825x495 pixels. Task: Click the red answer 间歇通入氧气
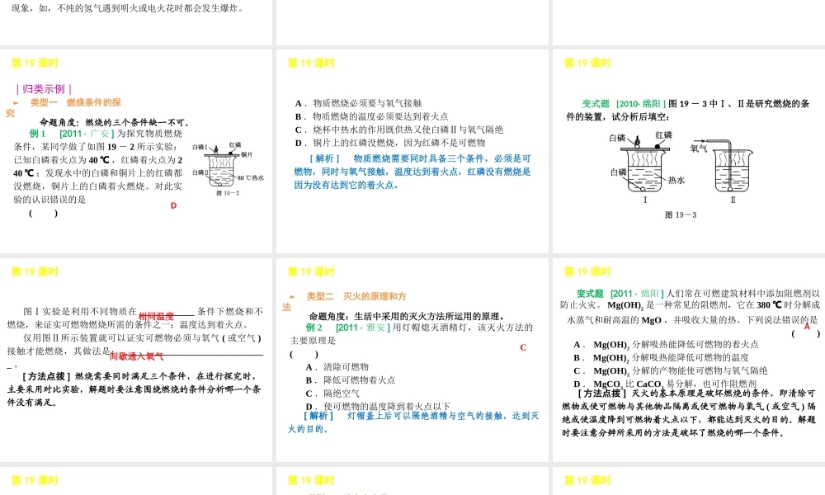pyautogui.click(x=137, y=356)
